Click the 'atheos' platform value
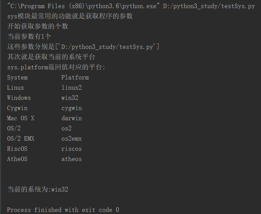The image size is (261, 214). point(72,159)
